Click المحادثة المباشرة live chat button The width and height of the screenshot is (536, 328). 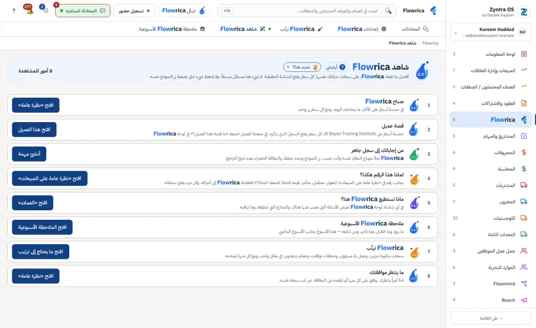click(83, 11)
